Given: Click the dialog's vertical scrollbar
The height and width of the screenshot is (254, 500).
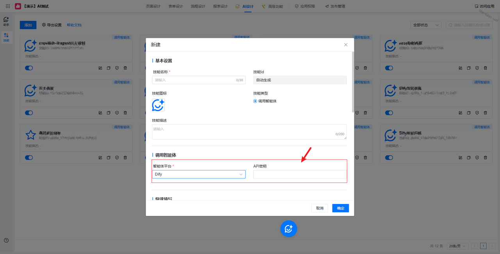Looking at the screenshot, I should [x=353, y=82].
